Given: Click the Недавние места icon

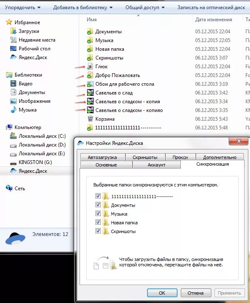Looking at the screenshot, I should [13, 40].
